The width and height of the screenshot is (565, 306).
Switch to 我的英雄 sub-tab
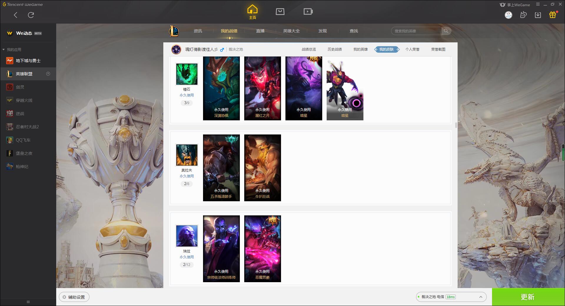point(360,49)
